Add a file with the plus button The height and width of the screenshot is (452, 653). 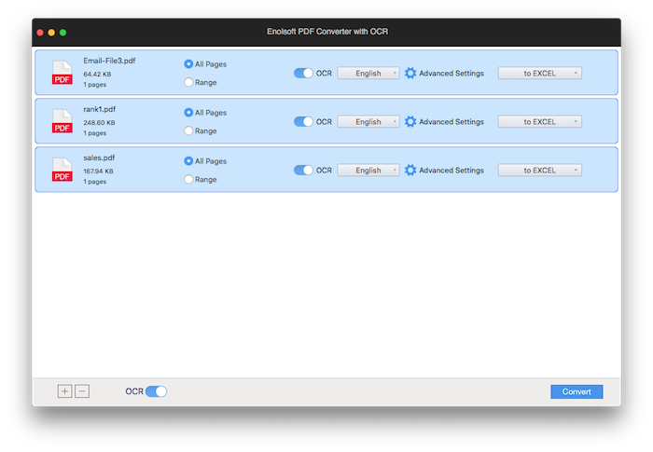(x=64, y=391)
